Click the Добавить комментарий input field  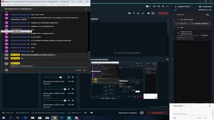coord(48,66)
